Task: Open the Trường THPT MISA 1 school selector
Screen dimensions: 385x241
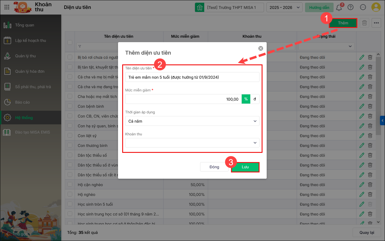Action: point(229,7)
